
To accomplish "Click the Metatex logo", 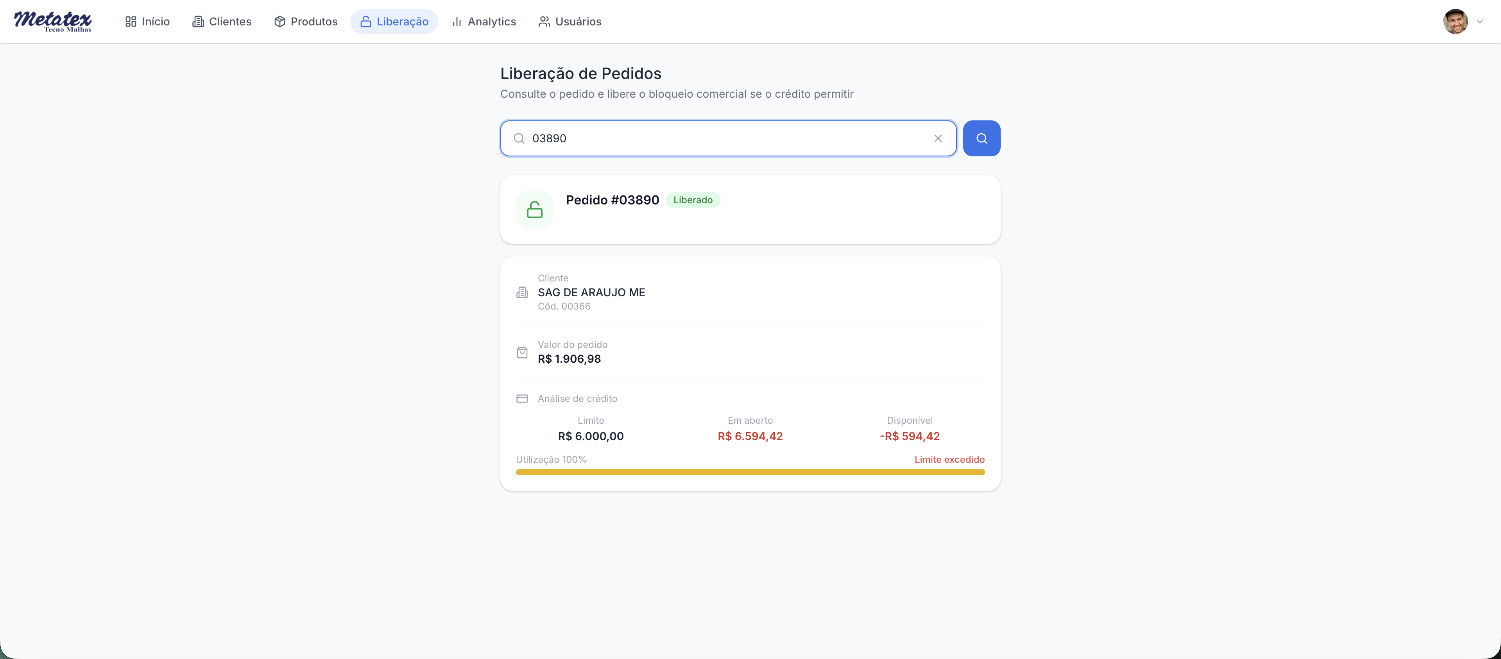I will 53,21.
